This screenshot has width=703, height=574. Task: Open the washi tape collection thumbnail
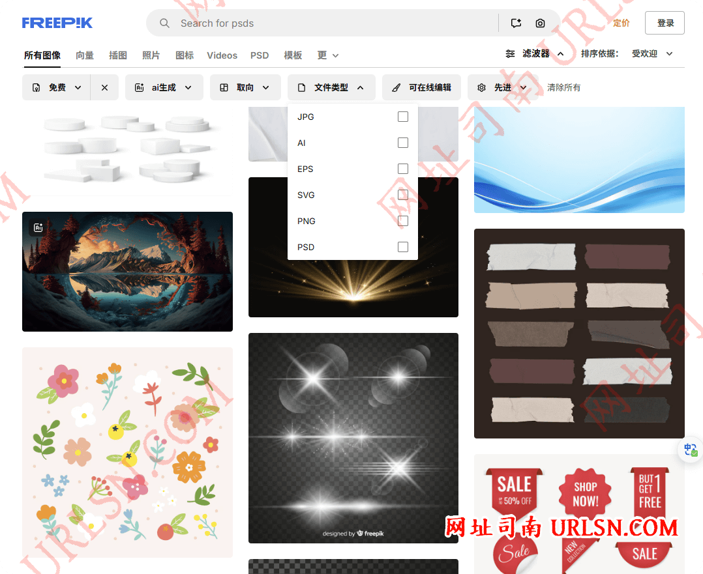click(579, 334)
